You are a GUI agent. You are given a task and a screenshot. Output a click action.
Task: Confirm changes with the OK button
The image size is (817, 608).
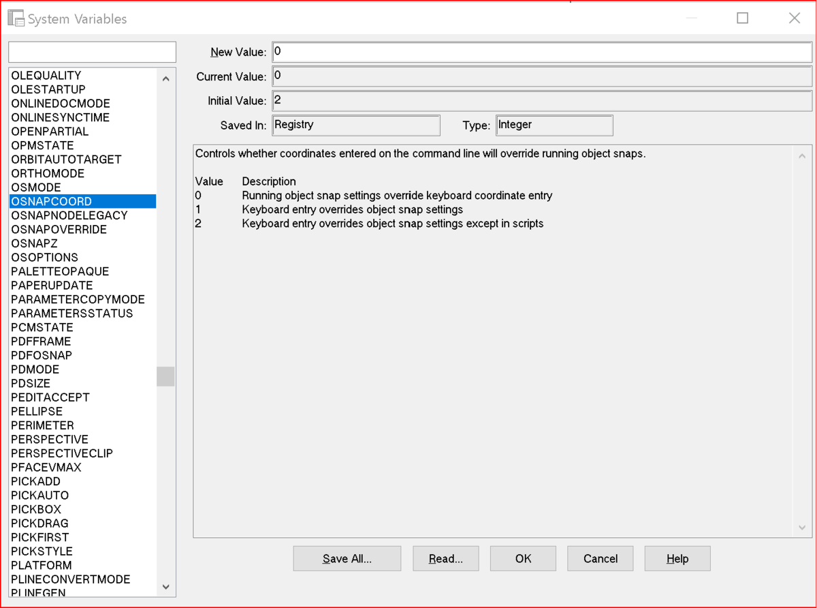[523, 558]
